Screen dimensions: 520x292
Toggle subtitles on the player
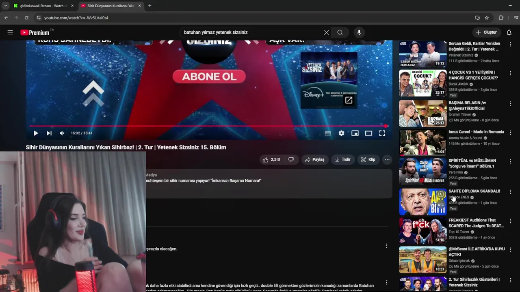(x=328, y=133)
